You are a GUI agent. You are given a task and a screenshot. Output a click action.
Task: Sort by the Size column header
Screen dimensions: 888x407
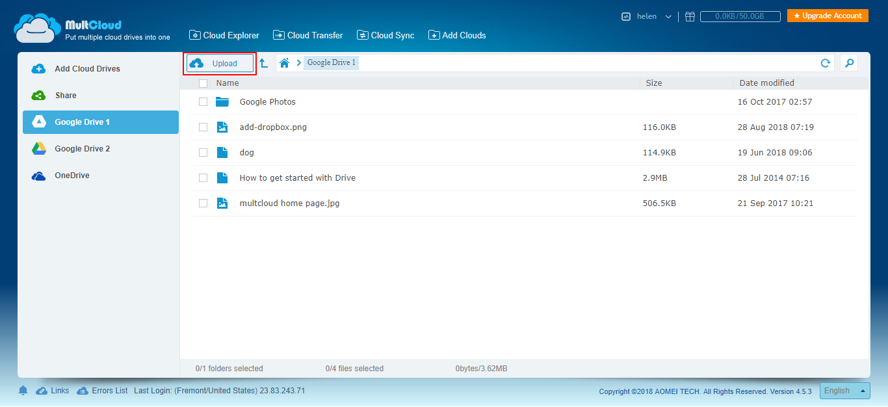pyautogui.click(x=654, y=83)
